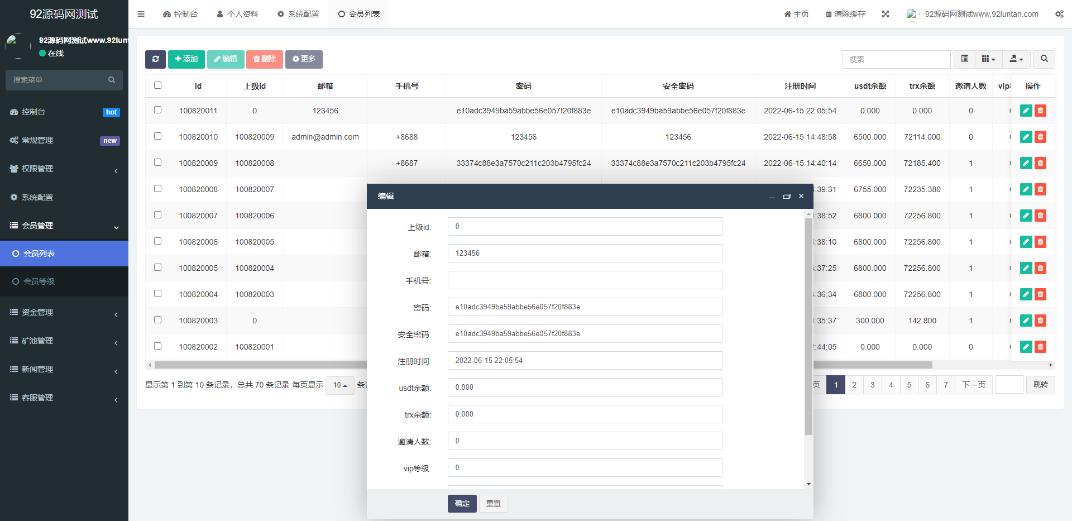Click the 确定 button in edit dialog

pyautogui.click(x=462, y=504)
